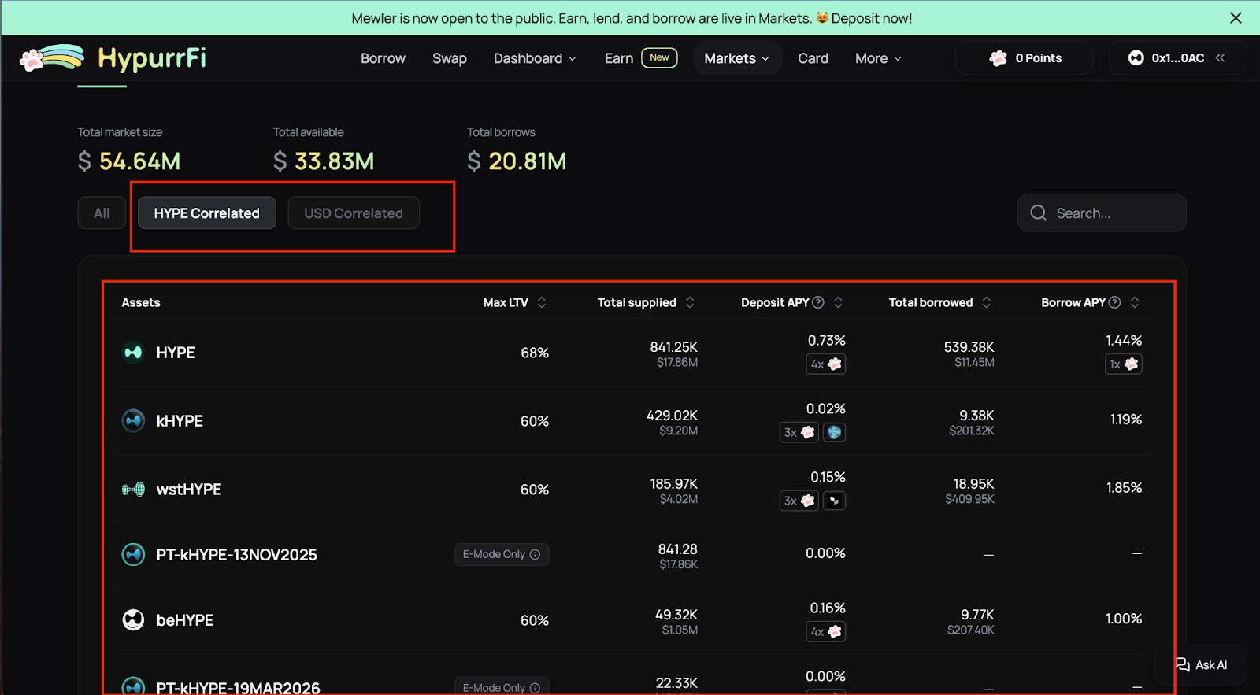Click the search magnifier icon
The image size is (1260, 695).
(1039, 213)
